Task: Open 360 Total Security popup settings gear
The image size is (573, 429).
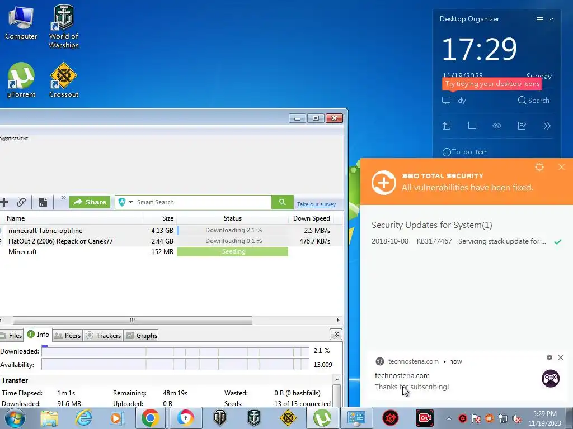Action: click(x=539, y=167)
